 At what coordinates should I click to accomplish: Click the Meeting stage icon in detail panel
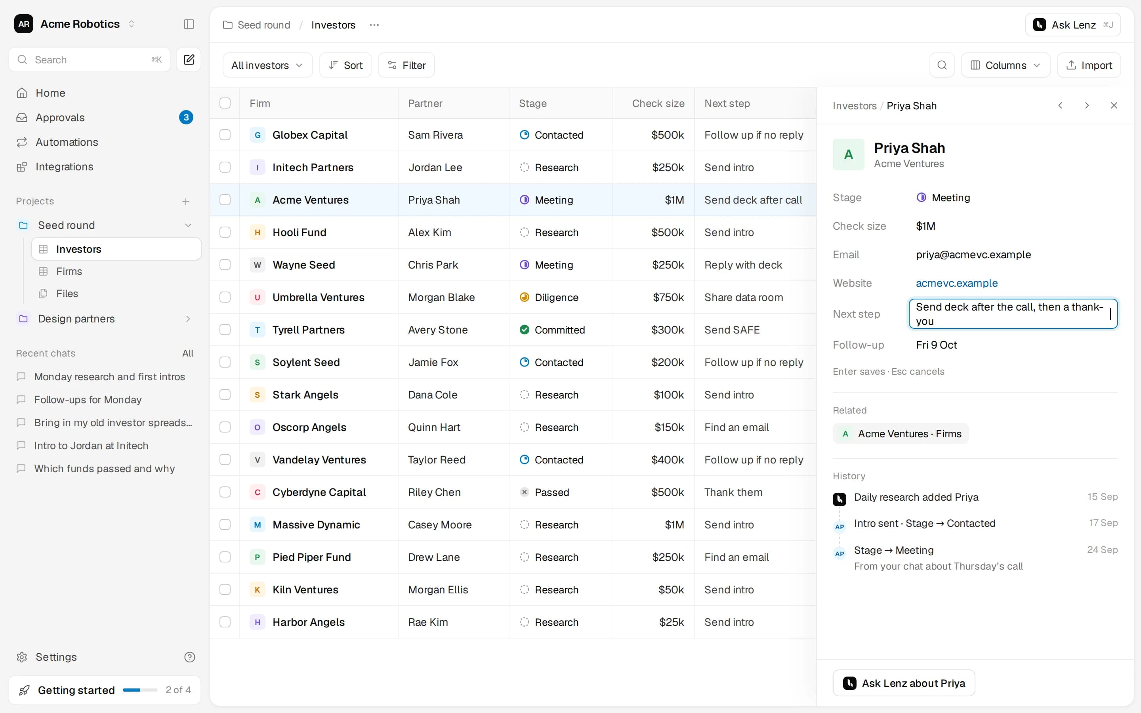(x=921, y=198)
